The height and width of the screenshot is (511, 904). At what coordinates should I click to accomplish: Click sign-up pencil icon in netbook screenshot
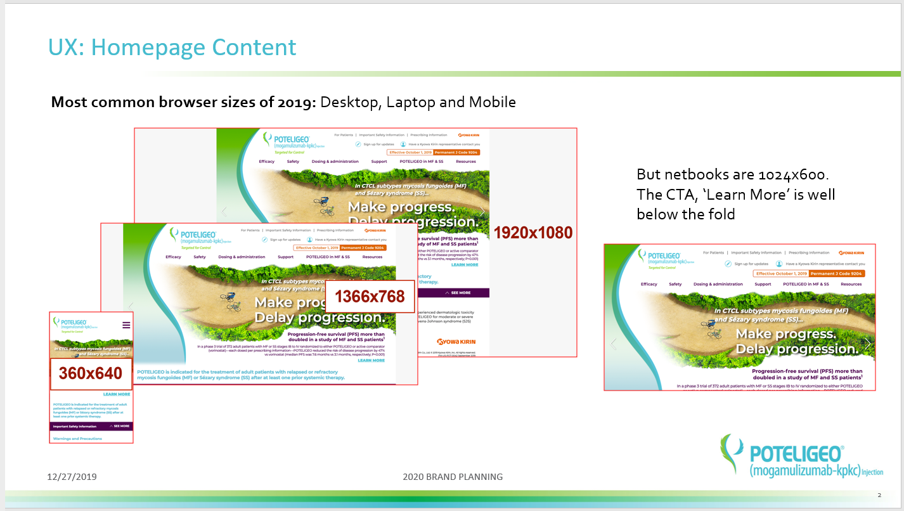[x=728, y=263]
